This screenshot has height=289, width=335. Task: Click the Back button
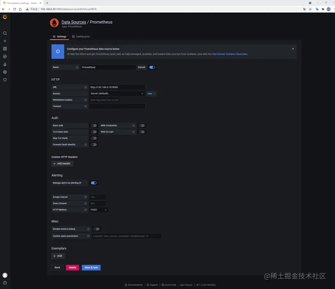click(x=57, y=268)
